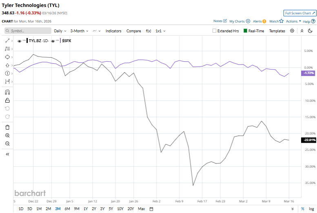Expand the 3-Month period dropdown
Image resolution: width=317 pixels, height=213 pixels.
tap(79, 31)
